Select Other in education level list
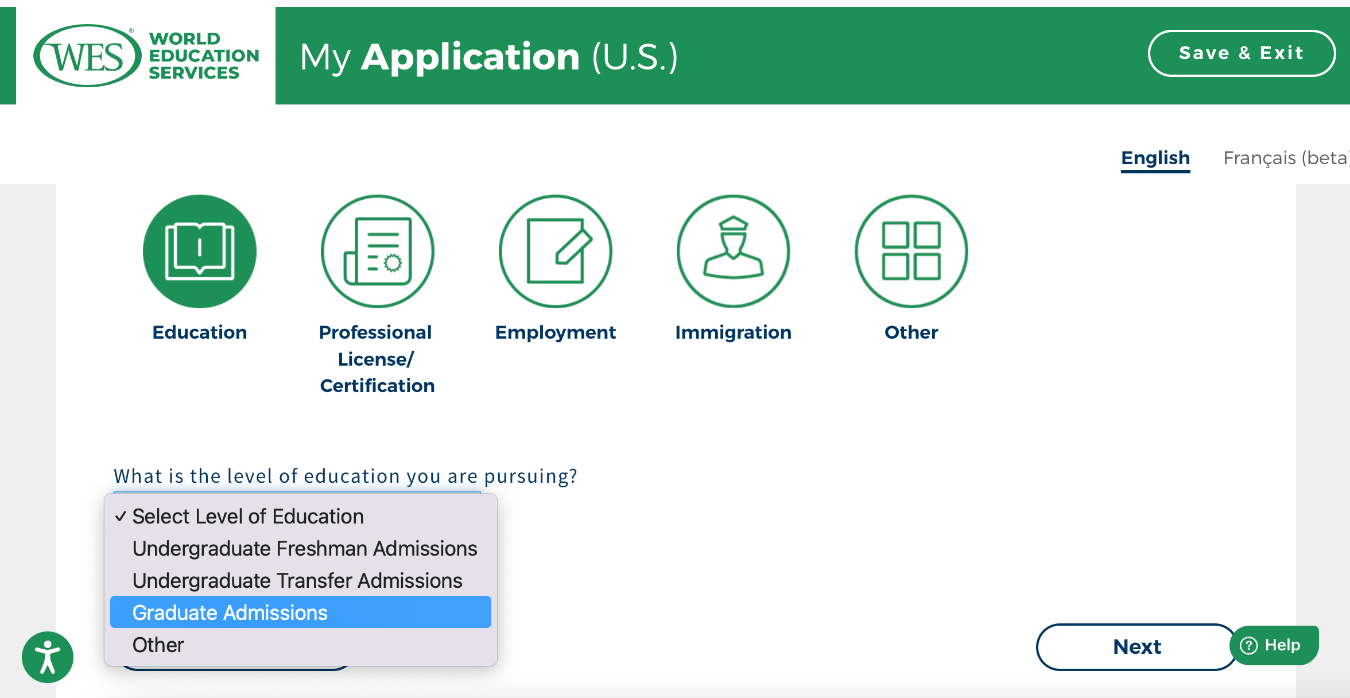The width and height of the screenshot is (1350, 698). [x=158, y=645]
